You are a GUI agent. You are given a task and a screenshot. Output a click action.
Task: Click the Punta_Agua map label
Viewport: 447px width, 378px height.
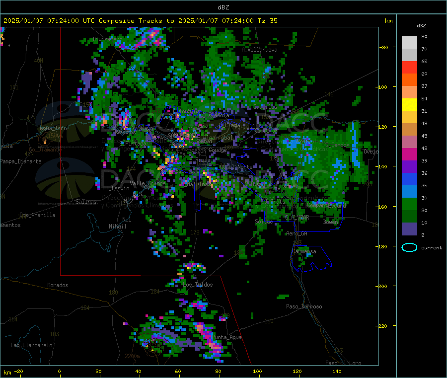[x=226, y=338]
